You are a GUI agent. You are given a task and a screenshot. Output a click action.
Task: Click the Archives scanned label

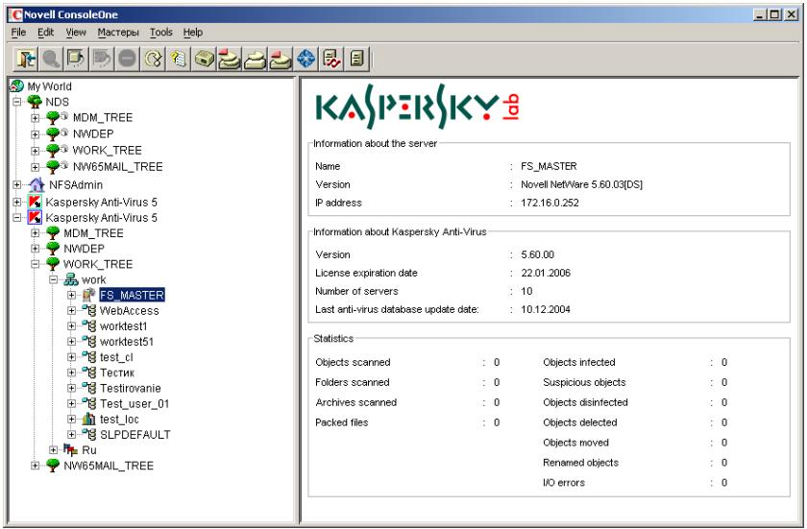point(356,402)
